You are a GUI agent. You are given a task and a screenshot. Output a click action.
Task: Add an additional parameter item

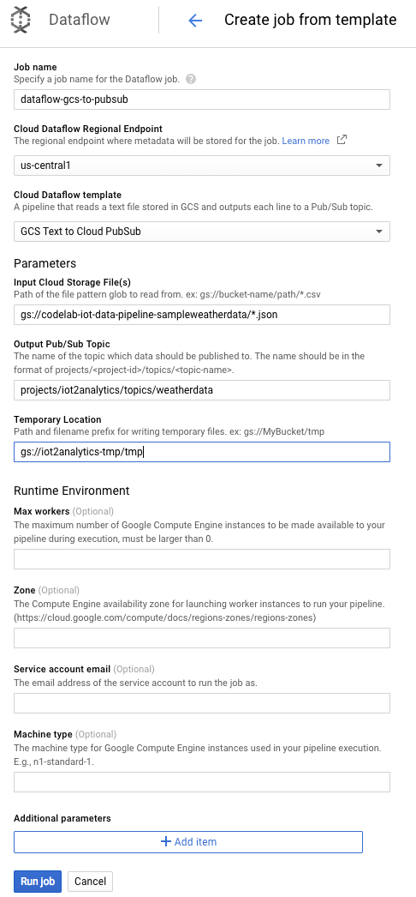pos(188,841)
